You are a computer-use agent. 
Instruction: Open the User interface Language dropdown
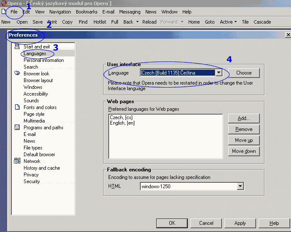tap(219, 73)
